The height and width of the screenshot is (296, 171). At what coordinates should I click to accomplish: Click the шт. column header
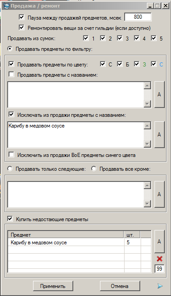coord(132,235)
